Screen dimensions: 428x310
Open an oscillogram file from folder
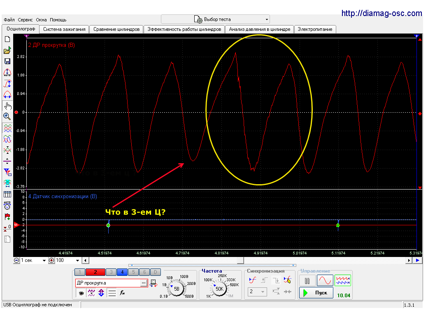7,51
